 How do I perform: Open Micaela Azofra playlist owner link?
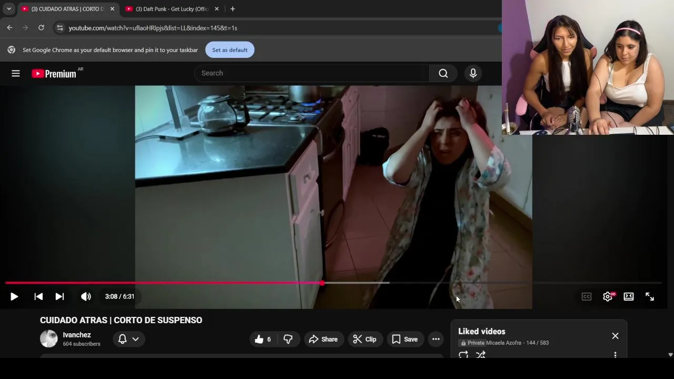[x=503, y=343]
